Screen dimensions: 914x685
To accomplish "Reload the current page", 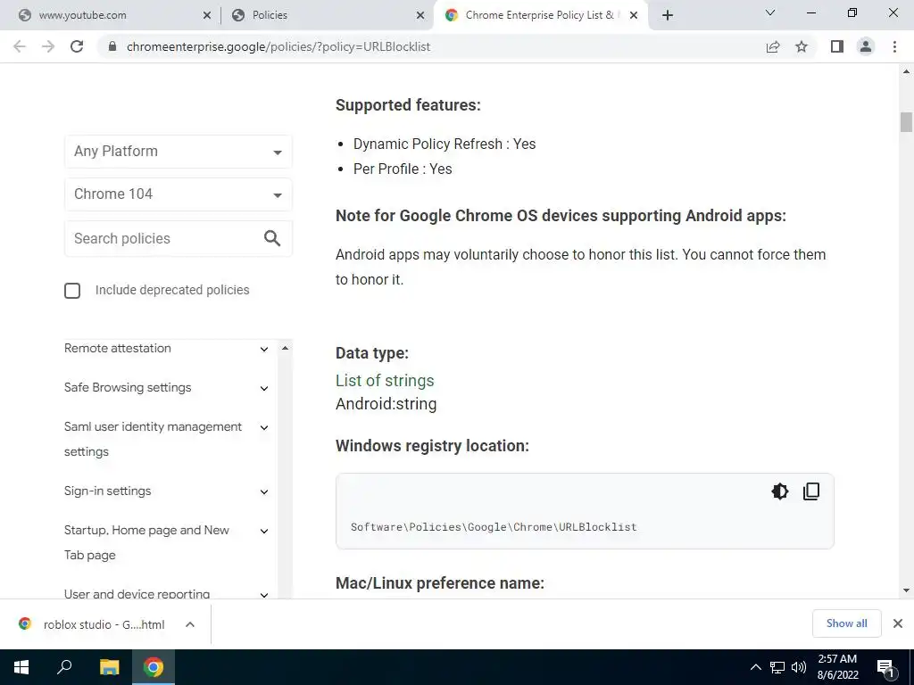I will 77,46.
